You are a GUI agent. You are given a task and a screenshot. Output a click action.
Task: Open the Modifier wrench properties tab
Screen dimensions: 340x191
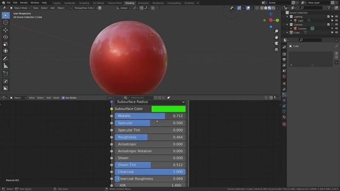point(284,89)
